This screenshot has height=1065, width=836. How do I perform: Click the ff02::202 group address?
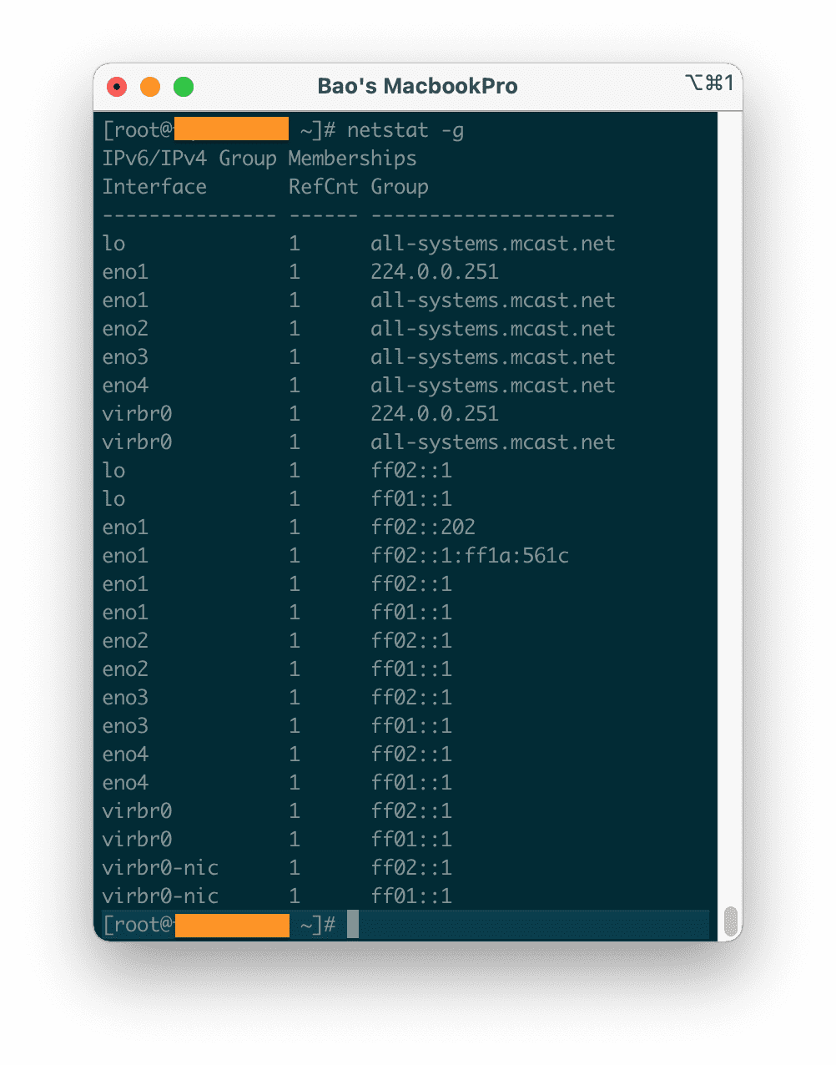click(423, 527)
